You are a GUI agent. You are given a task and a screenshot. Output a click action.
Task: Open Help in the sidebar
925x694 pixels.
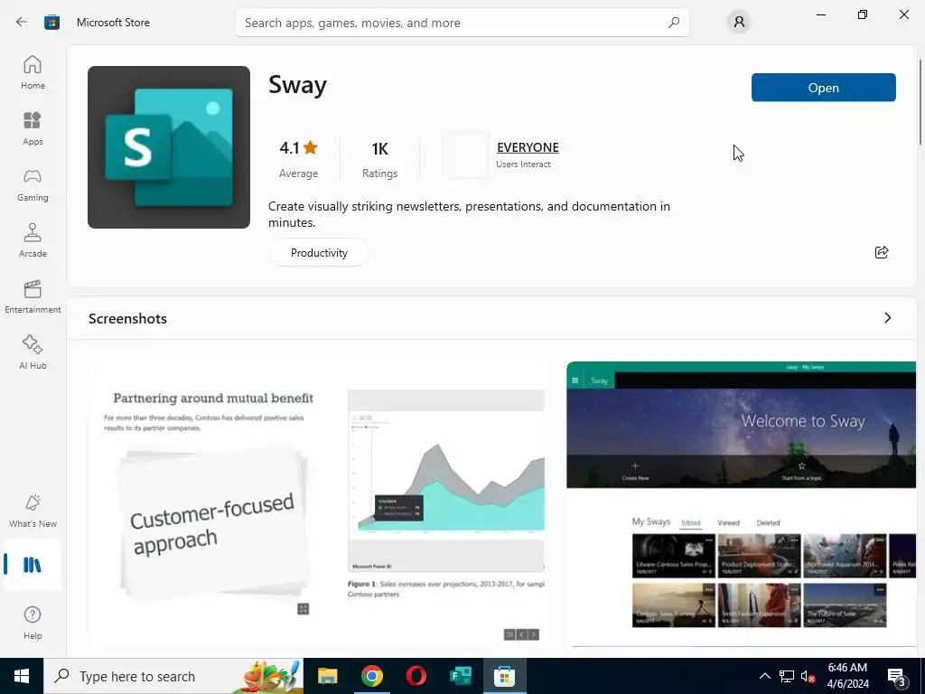33,623
